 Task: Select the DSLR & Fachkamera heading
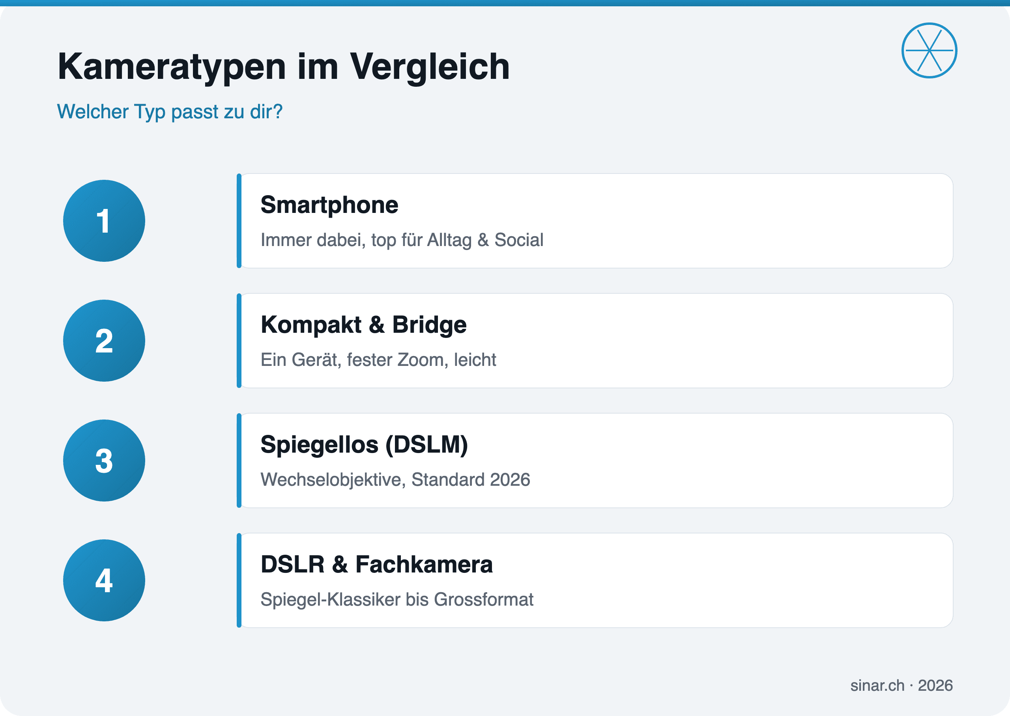[376, 564]
